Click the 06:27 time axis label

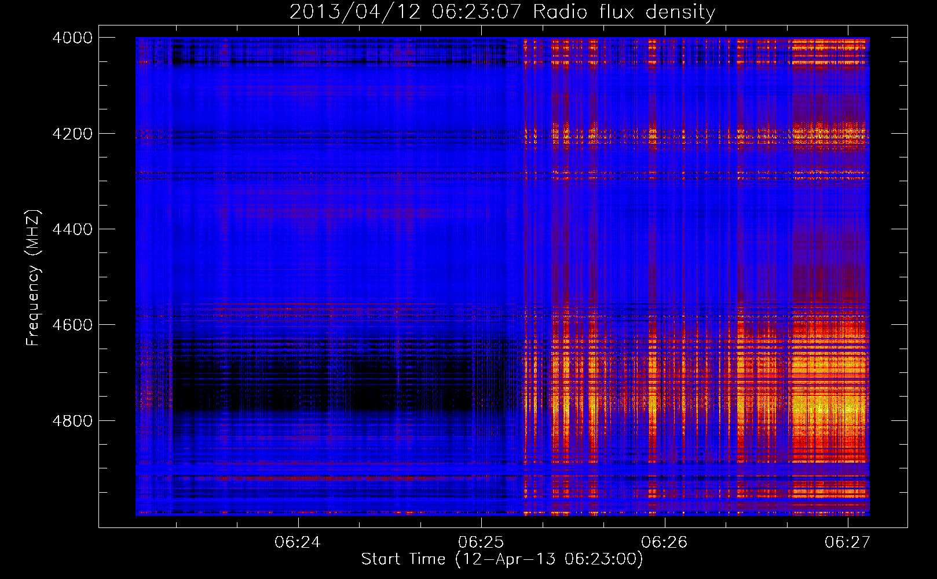click(848, 542)
